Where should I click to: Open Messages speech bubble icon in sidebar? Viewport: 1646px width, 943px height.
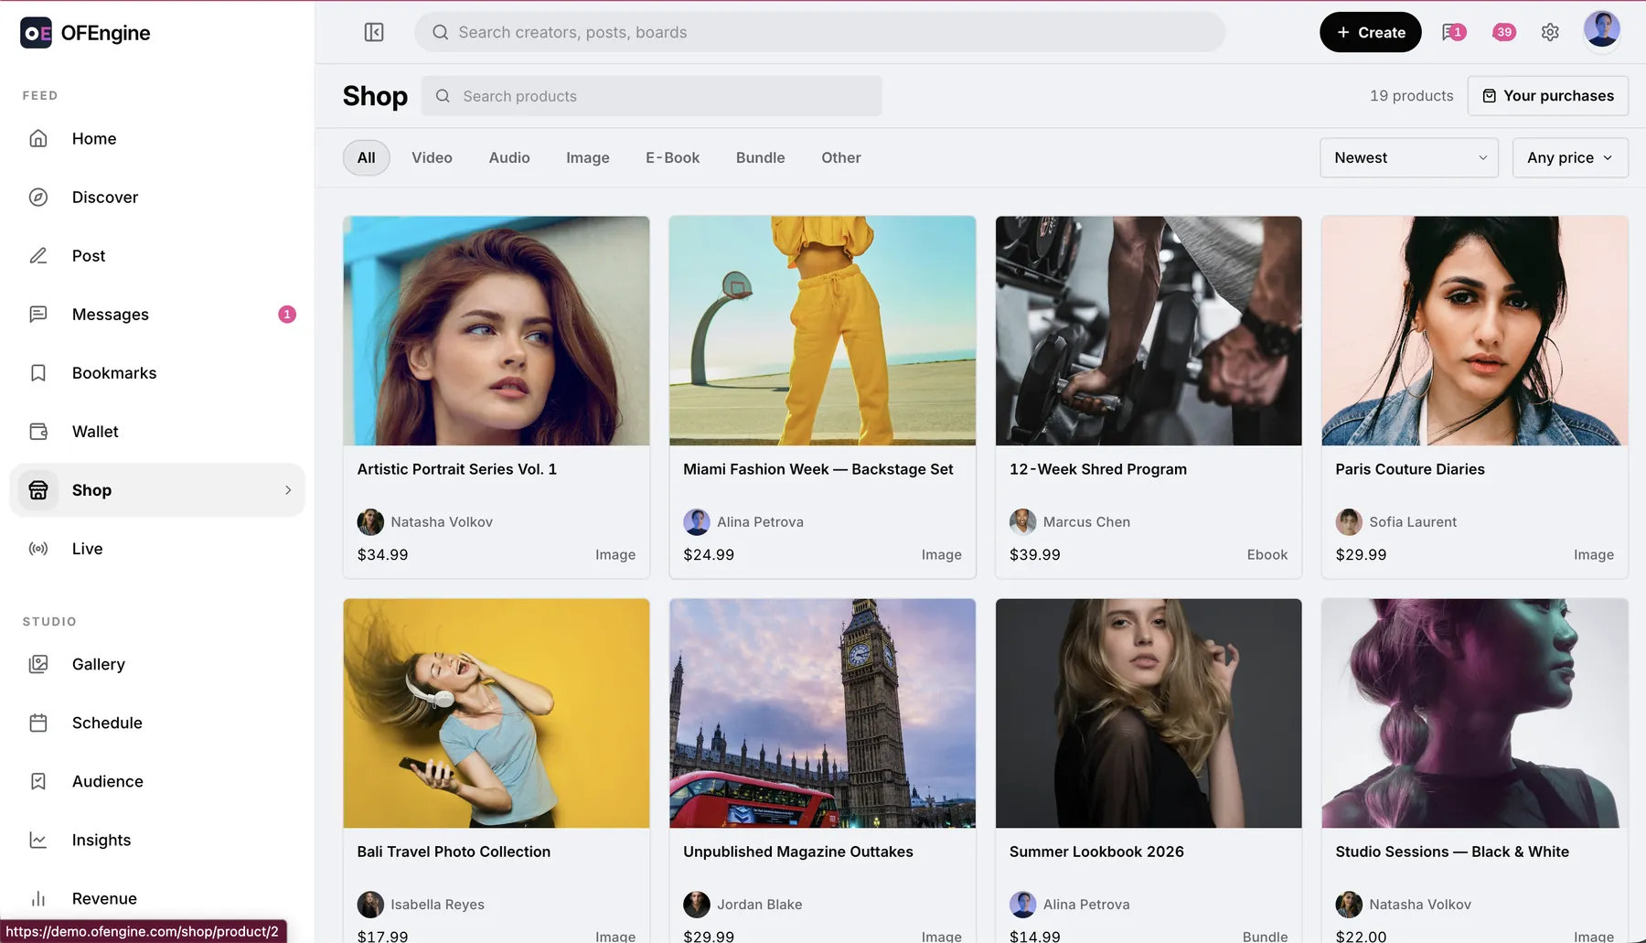pos(38,314)
